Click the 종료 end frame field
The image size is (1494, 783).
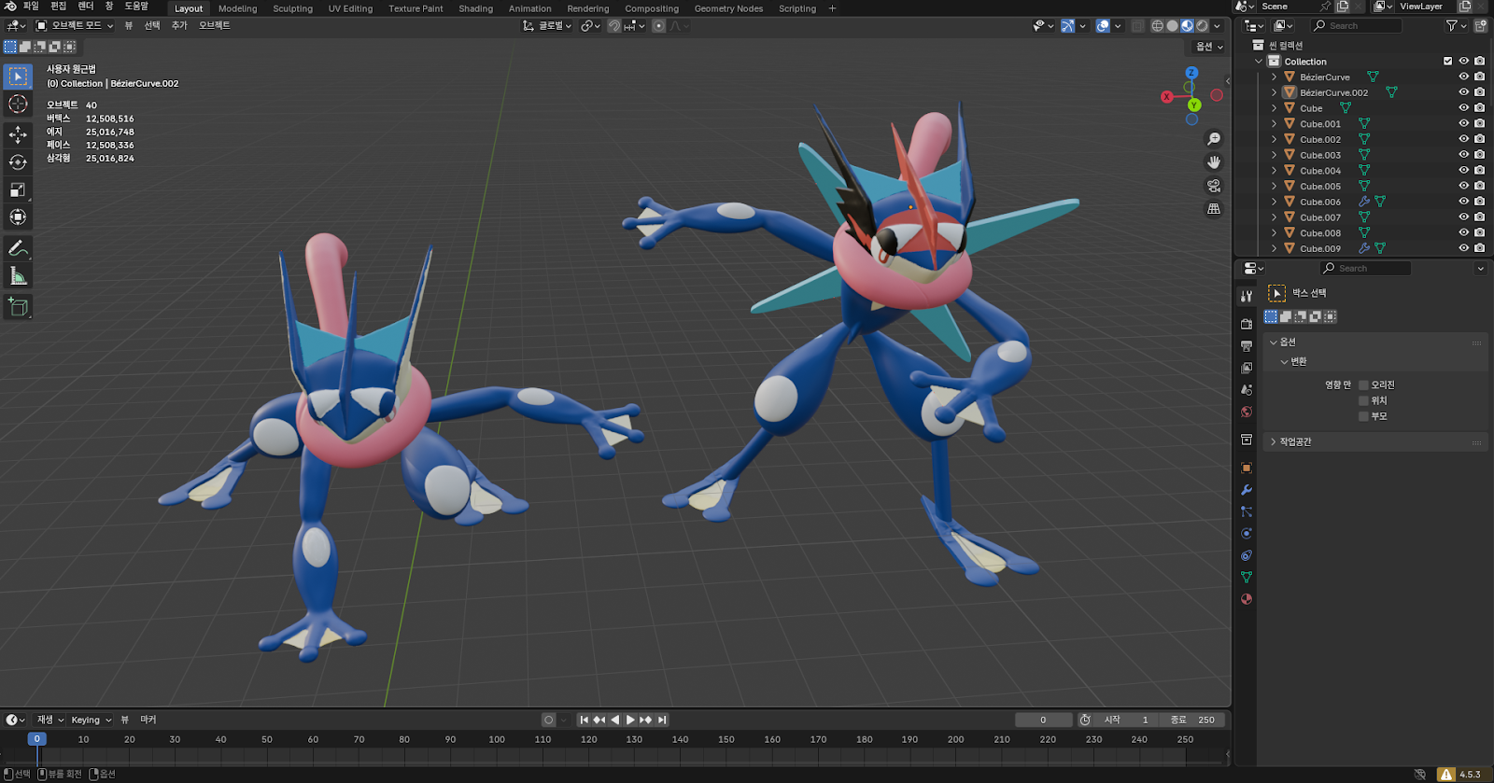pos(1193,720)
